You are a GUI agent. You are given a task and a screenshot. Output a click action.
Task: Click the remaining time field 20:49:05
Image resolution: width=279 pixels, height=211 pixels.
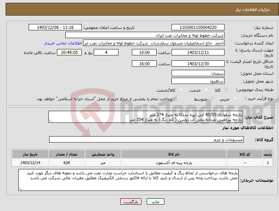tap(69, 52)
